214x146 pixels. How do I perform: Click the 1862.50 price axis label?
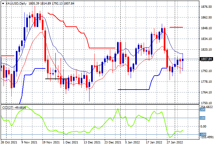pyautogui.click(x=206, y=18)
